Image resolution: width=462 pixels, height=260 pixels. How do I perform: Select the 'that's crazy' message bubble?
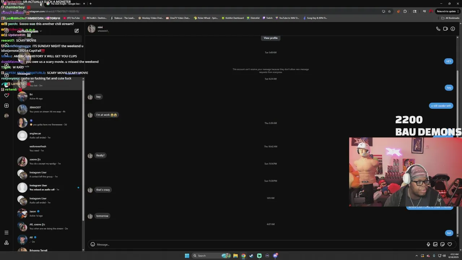click(x=103, y=190)
